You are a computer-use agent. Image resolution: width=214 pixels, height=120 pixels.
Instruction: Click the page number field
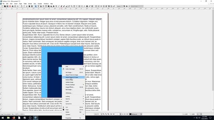click(x=117, y=114)
